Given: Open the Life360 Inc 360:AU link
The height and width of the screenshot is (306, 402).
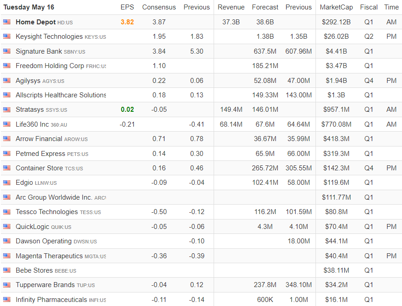Looking at the screenshot, I should pos(41,124).
